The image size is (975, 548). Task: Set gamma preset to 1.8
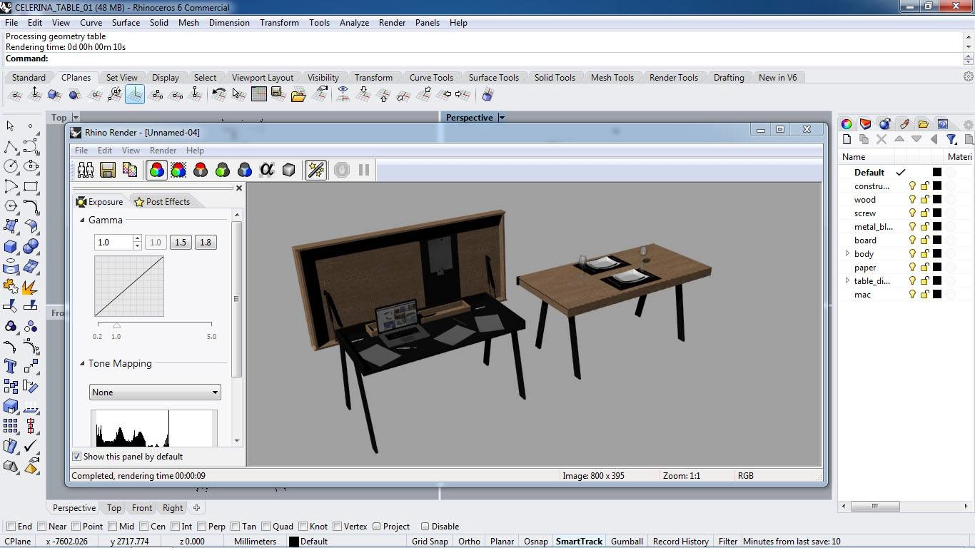point(206,243)
